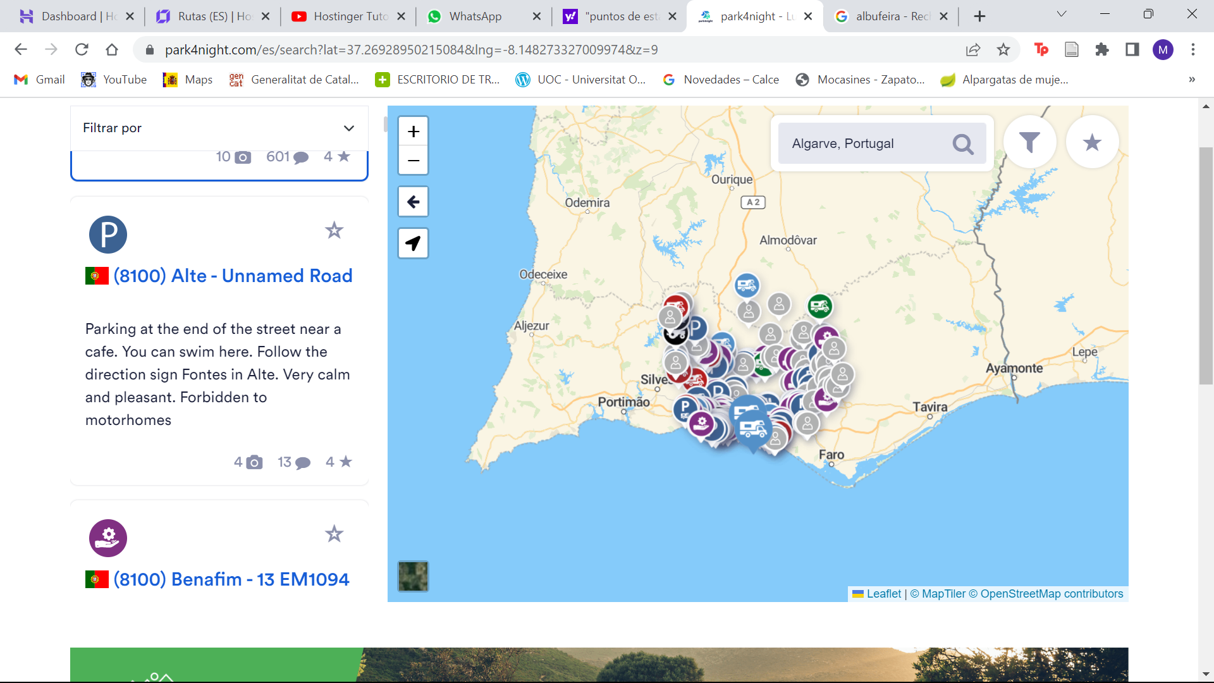
Task: Open the map filter funnel button
Action: 1029,142
